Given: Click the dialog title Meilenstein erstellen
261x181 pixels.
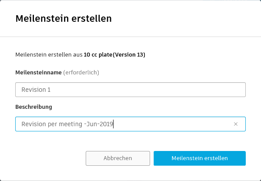Looking at the screenshot, I should [x=64, y=18].
